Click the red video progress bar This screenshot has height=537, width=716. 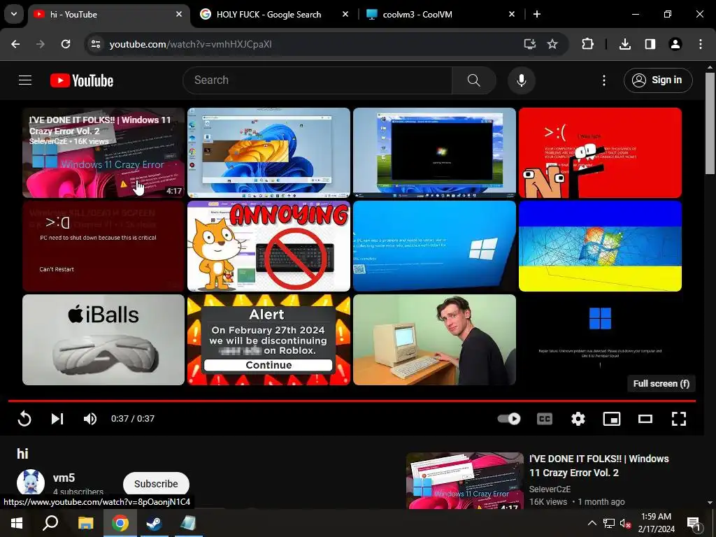click(352, 401)
